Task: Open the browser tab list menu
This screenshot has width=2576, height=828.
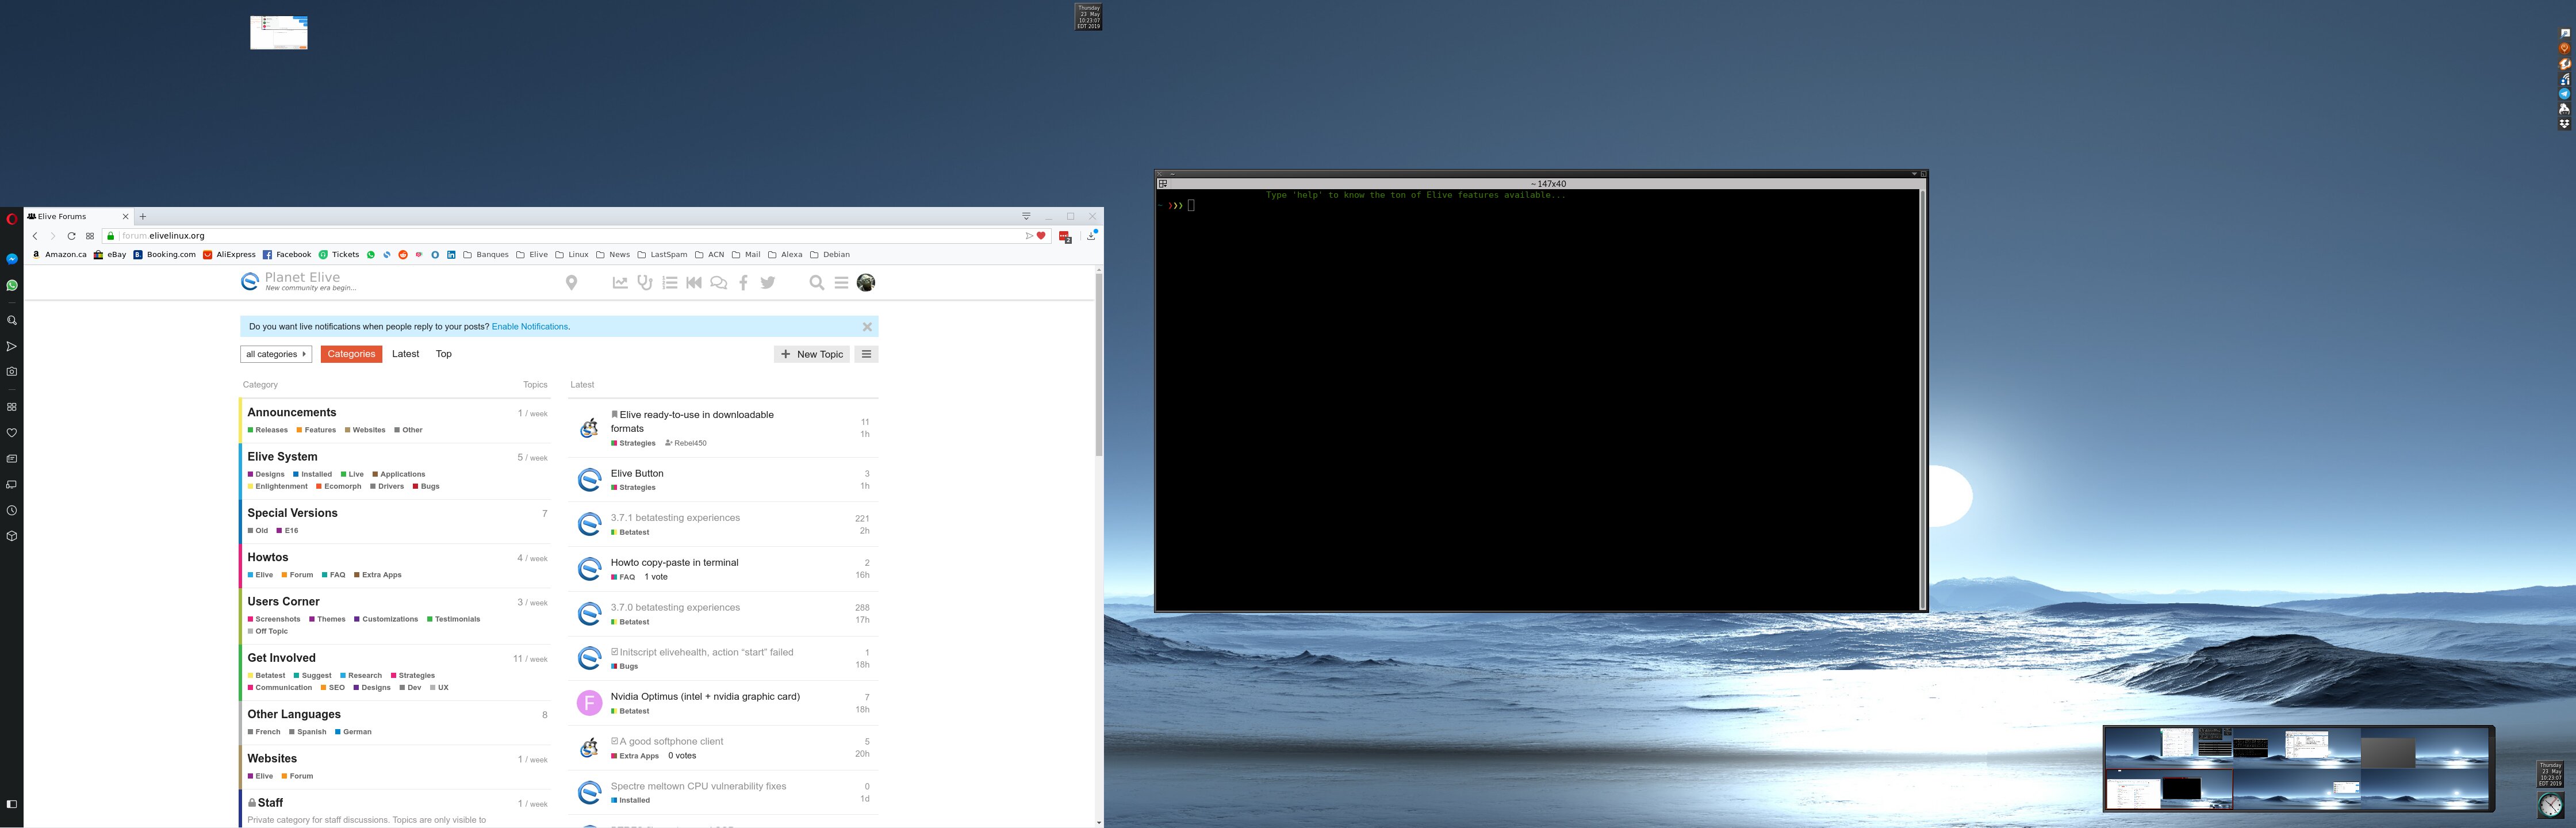Action: click(1026, 216)
